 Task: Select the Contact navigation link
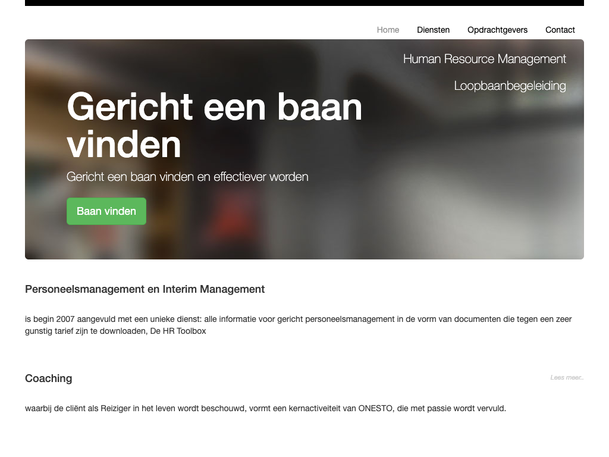click(560, 30)
